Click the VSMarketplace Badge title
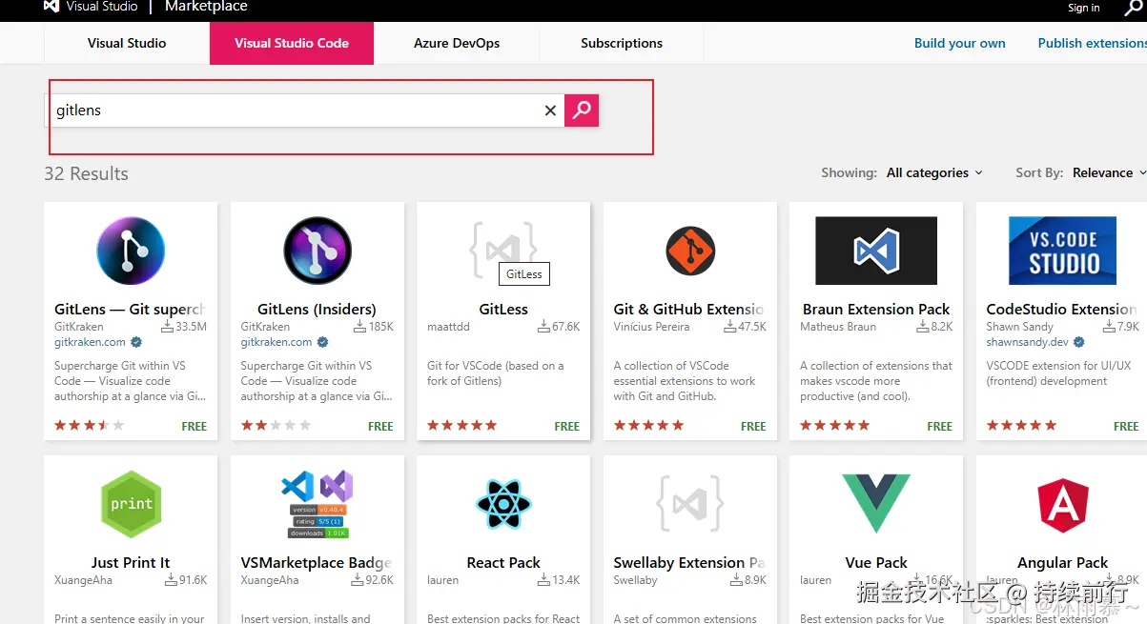Image resolution: width=1147 pixels, height=624 pixels. [x=317, y=562]
